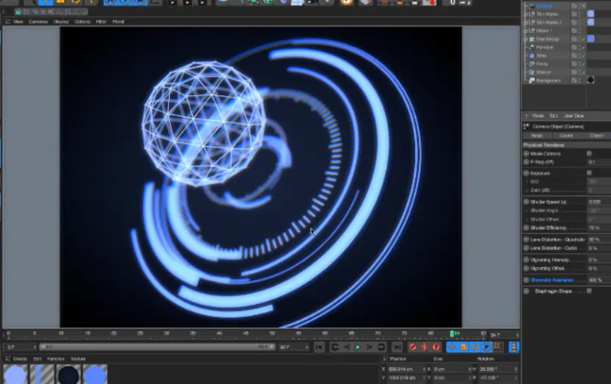Select the light blue material thumbnail
The width and height of the screenshot is (611, 384).
click(15, 374)
